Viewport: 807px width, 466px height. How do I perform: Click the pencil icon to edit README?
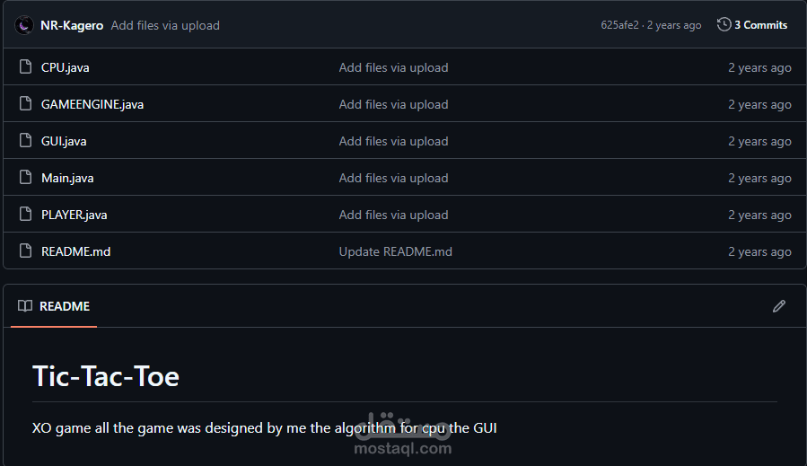(x=778, y=306)
